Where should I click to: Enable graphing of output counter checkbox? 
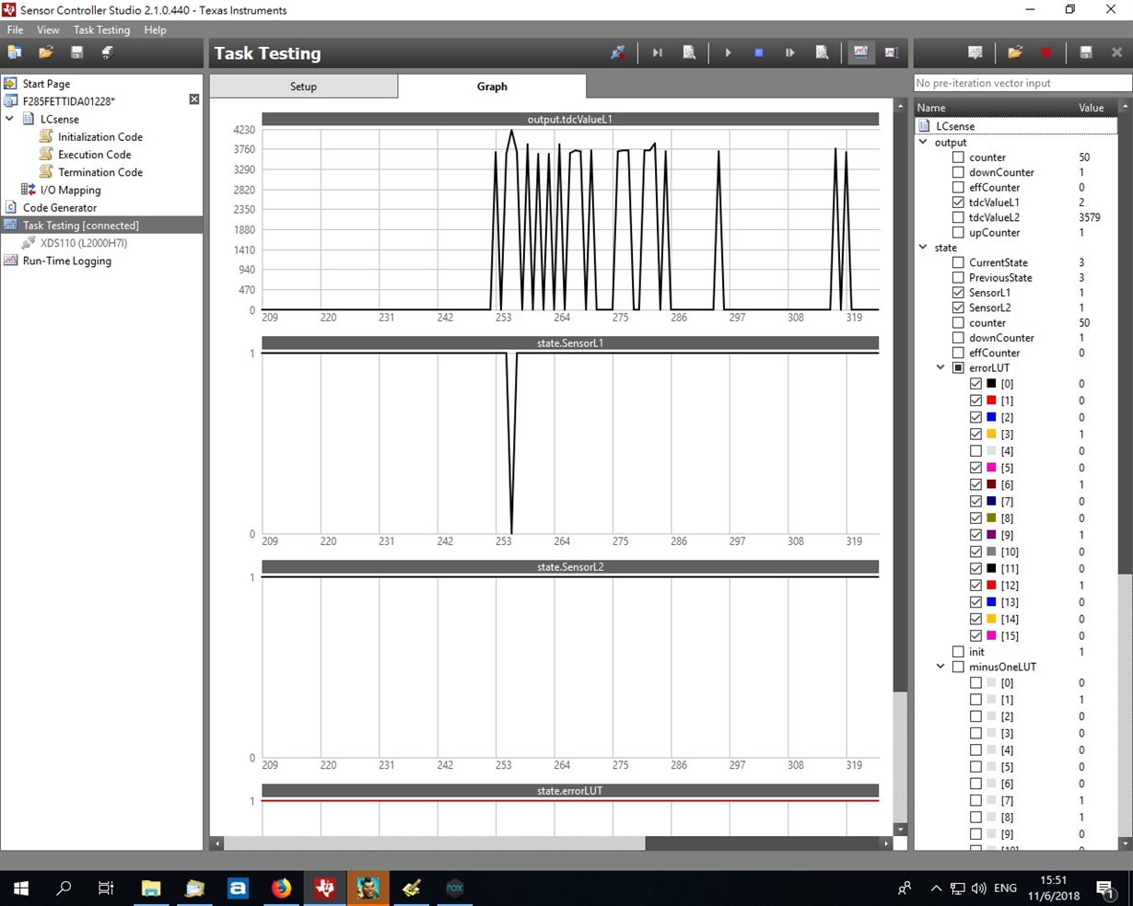[958, 157]
